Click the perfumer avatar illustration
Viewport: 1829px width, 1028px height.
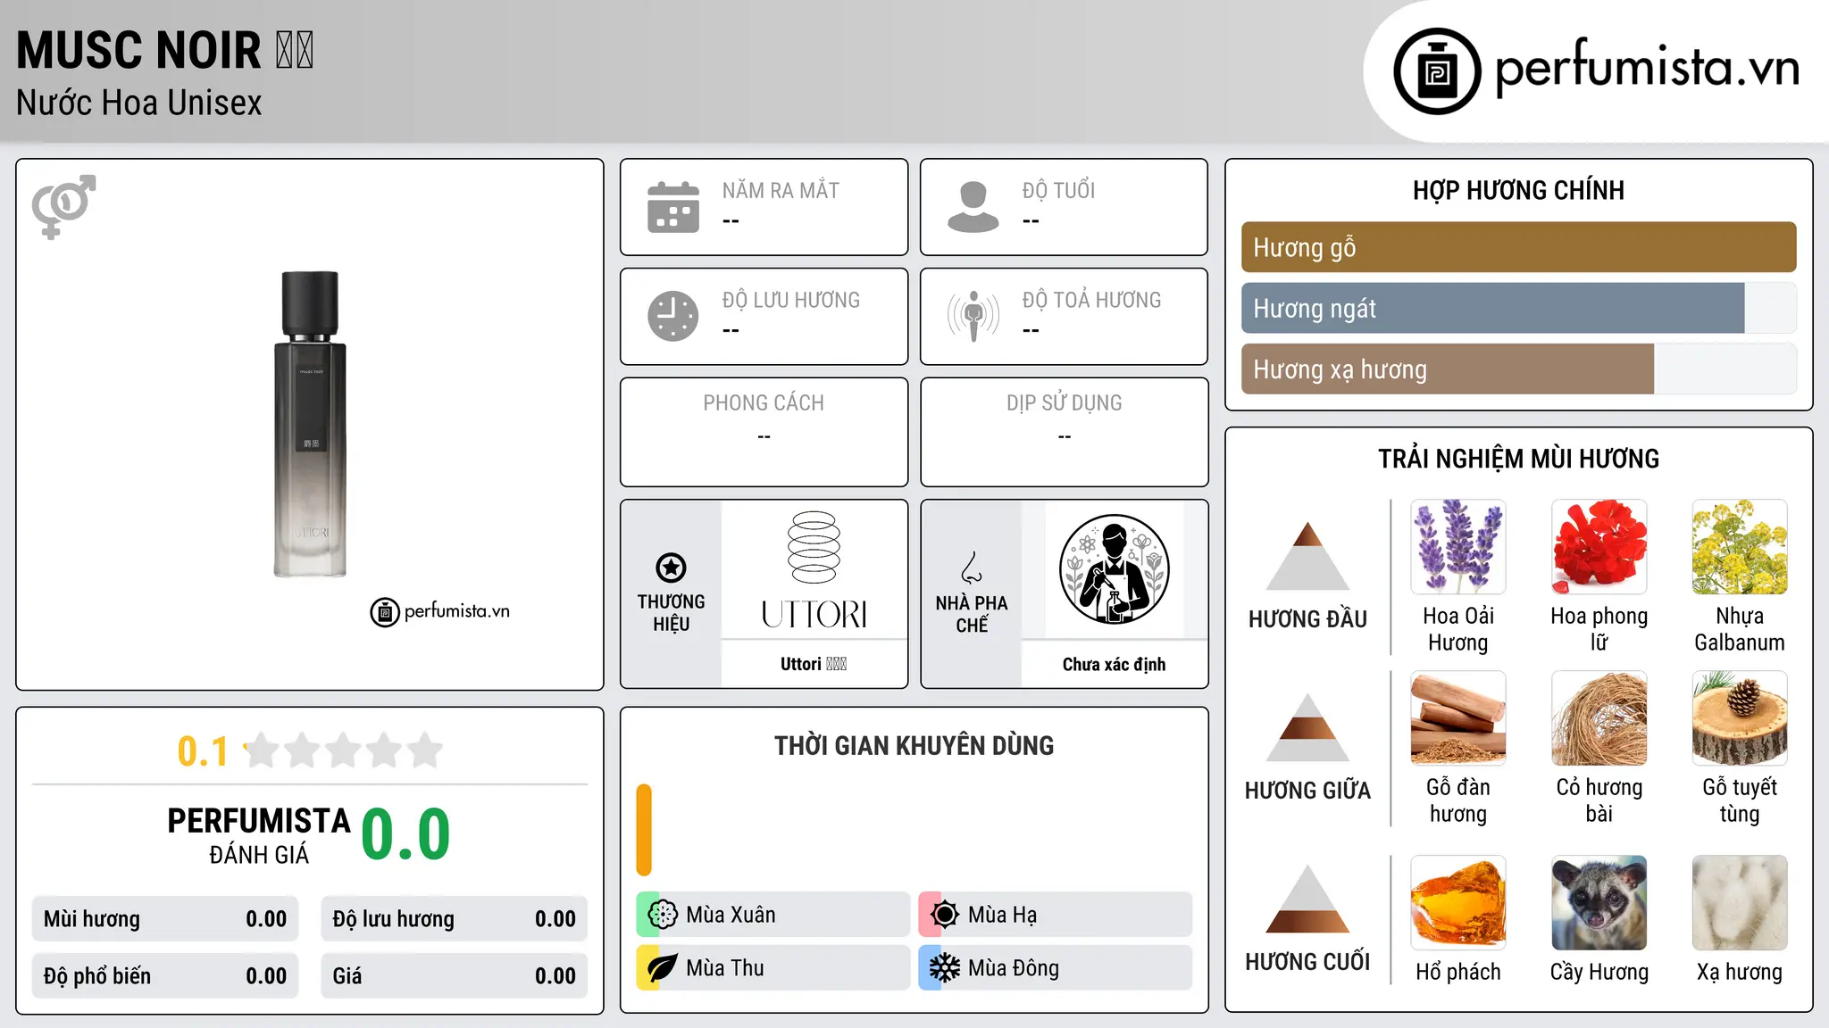coord(1114,569)
